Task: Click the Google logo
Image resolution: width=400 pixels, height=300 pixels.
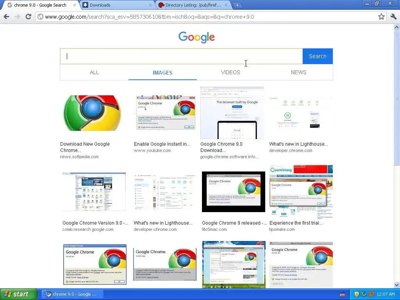Action: pos(196,37)
